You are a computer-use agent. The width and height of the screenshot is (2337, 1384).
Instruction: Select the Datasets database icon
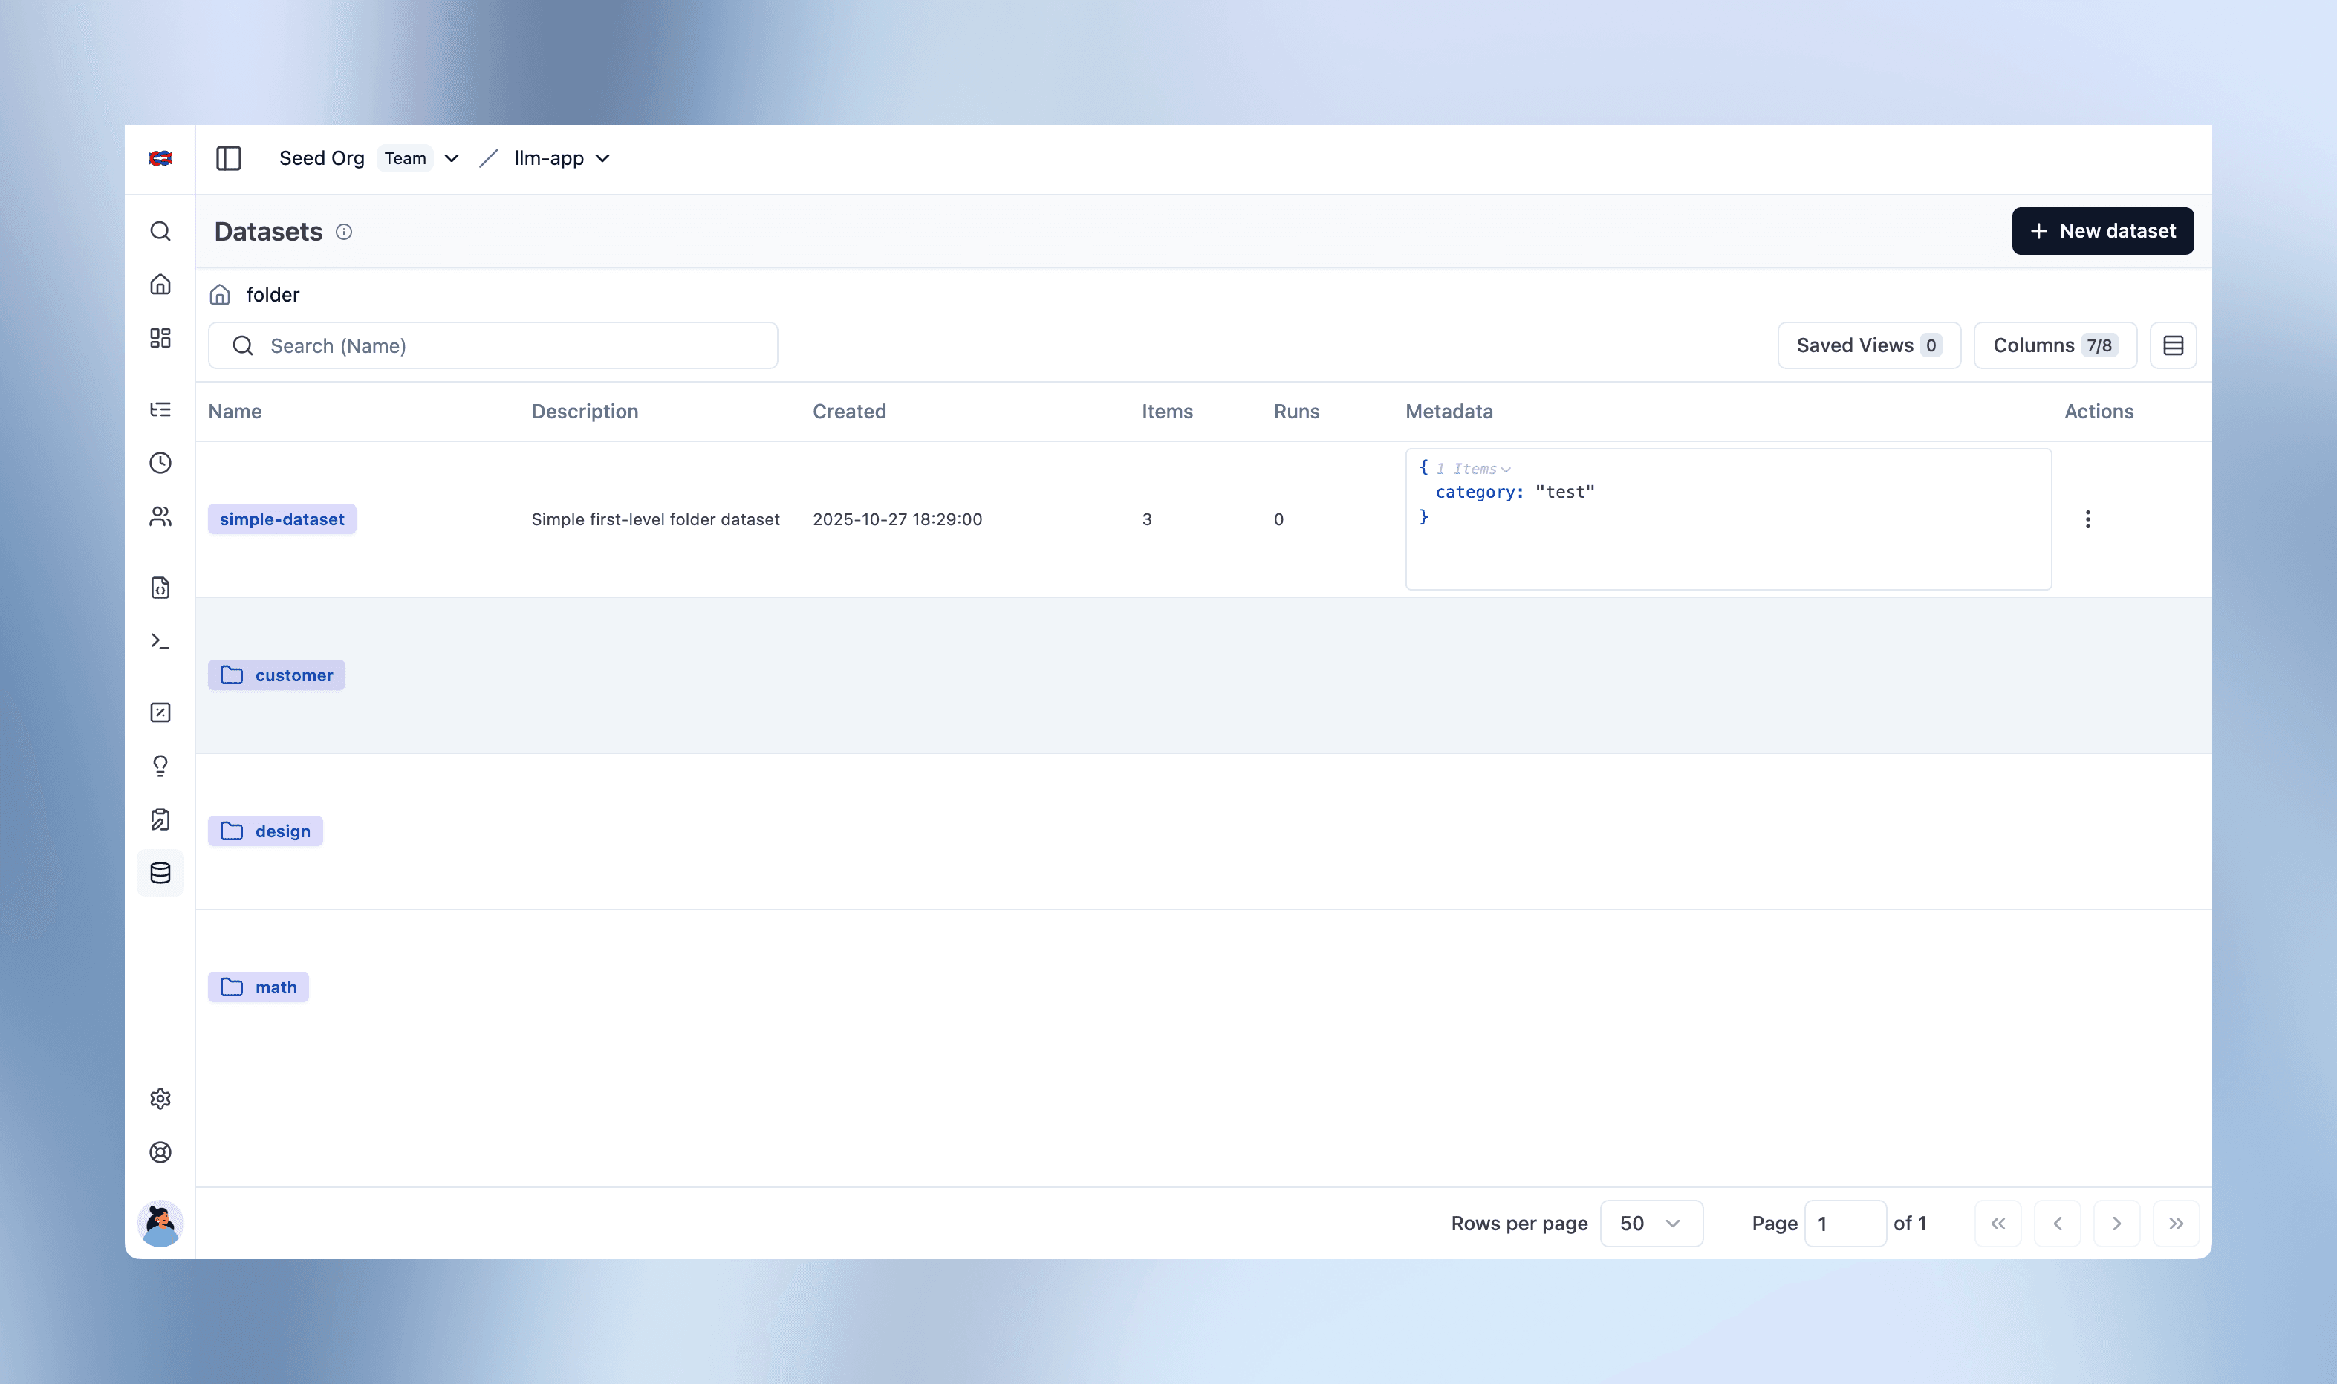pyautogui.click(x=160, y=873)
